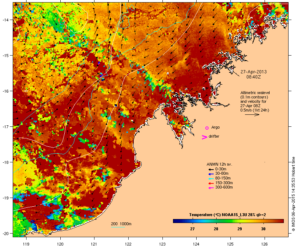Click the latitude axis label -15
The image size is (298, 247).
point(5,56)
